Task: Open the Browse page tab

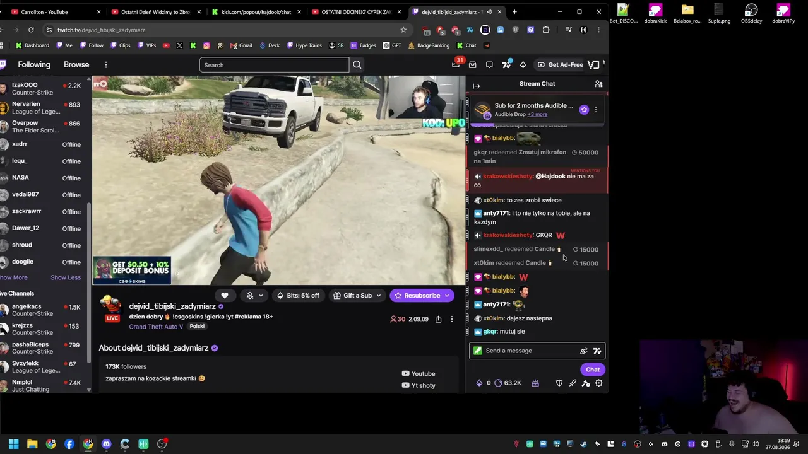Action: pyautogui.click(x=76, y=65)
